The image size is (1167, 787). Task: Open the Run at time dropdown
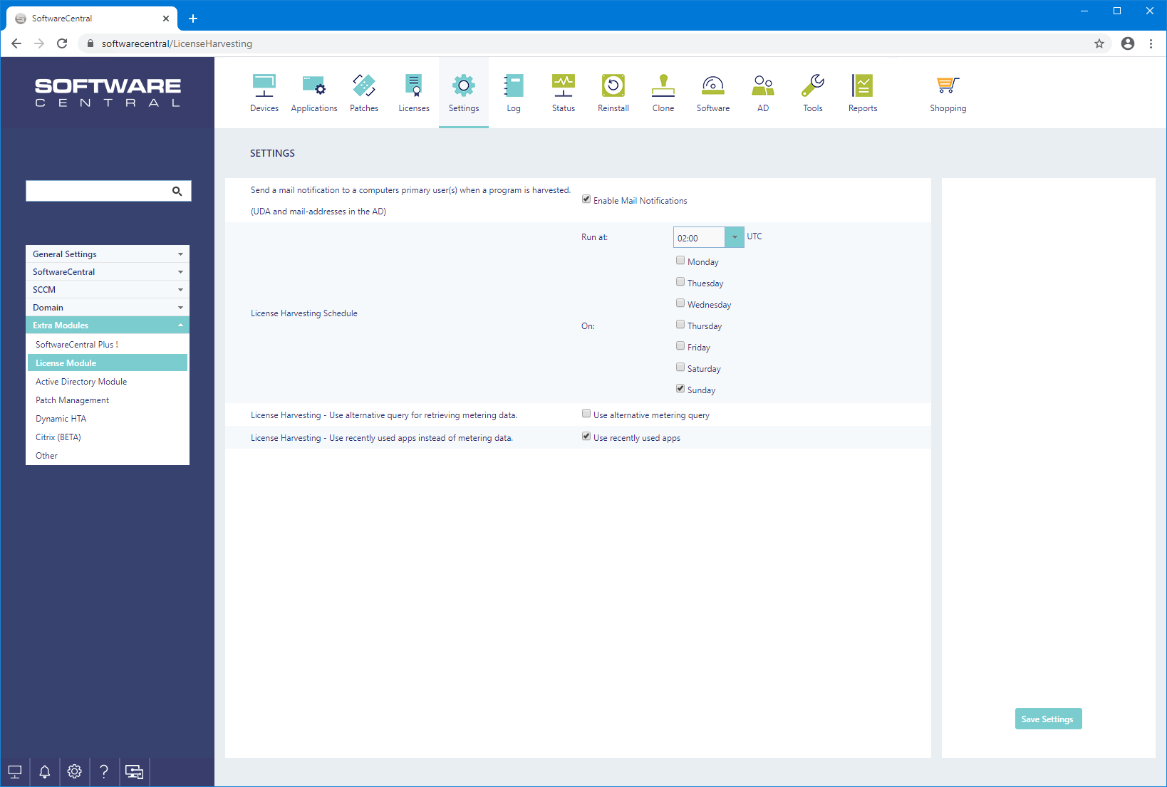tap(734, 237)
